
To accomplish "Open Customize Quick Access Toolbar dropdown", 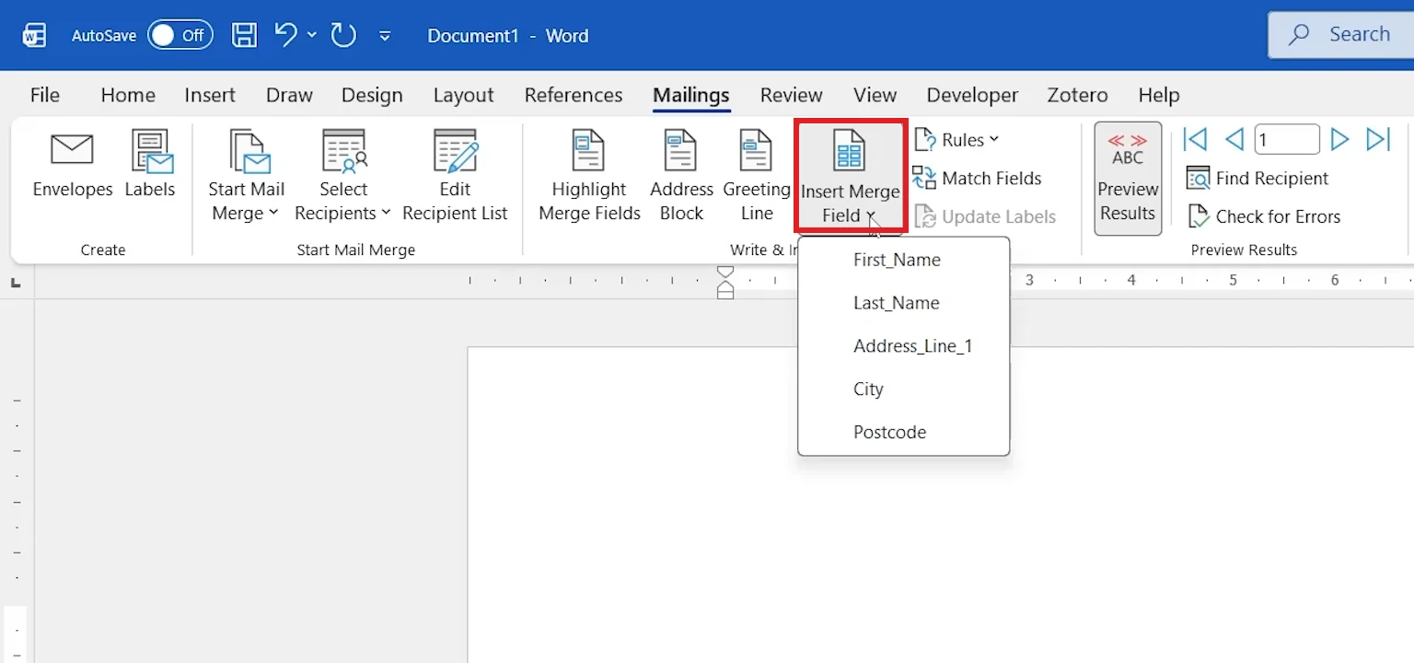I will pos(385,36).
